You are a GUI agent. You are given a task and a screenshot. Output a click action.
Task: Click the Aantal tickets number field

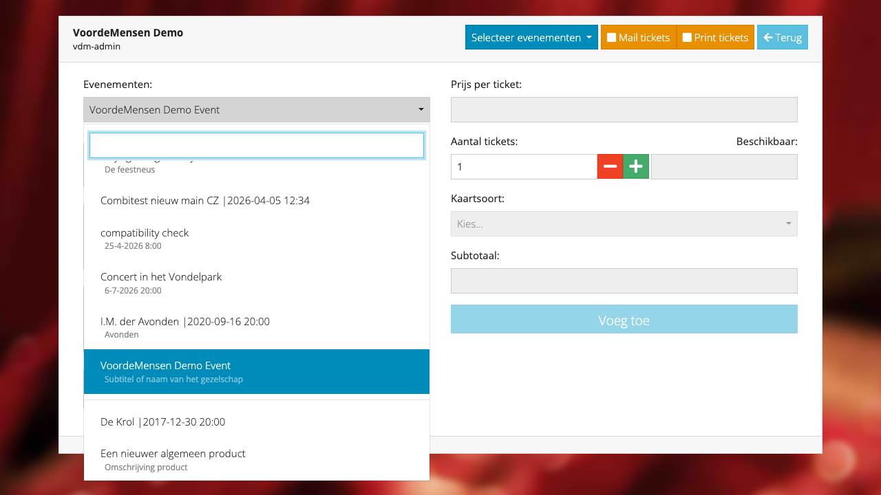coord(523,166)
